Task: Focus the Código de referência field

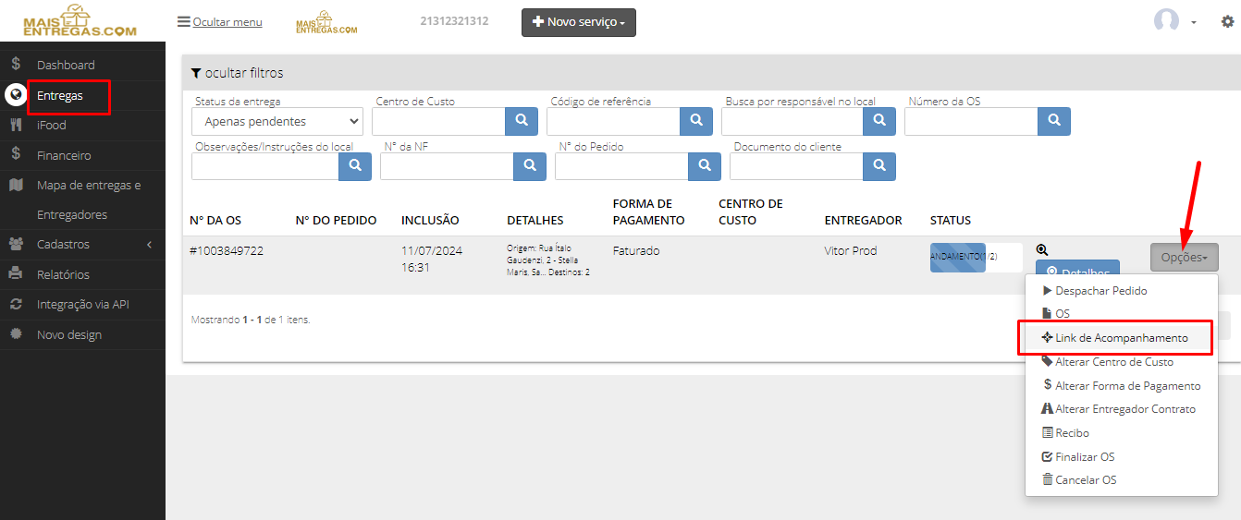Action: coord(613,121)
